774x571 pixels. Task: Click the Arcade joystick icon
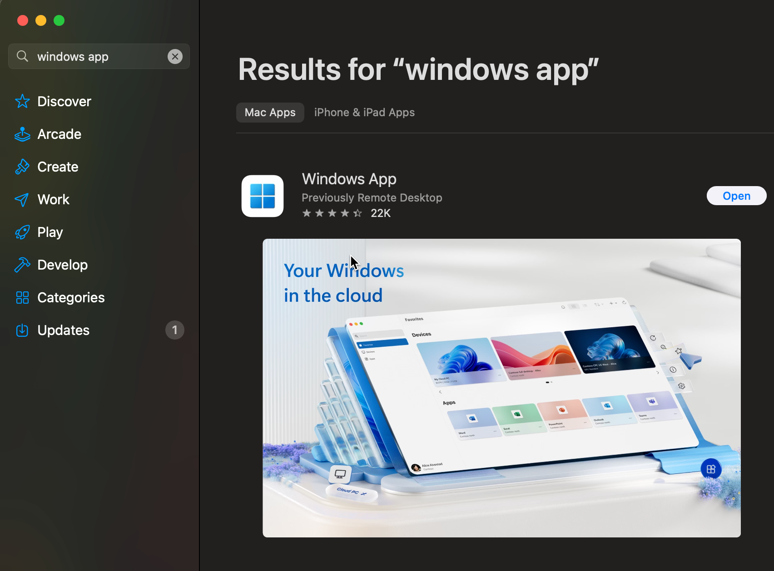point(22,134)
